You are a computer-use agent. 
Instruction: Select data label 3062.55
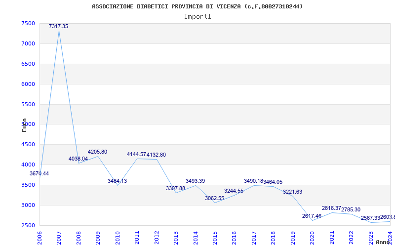coord(215,198)
